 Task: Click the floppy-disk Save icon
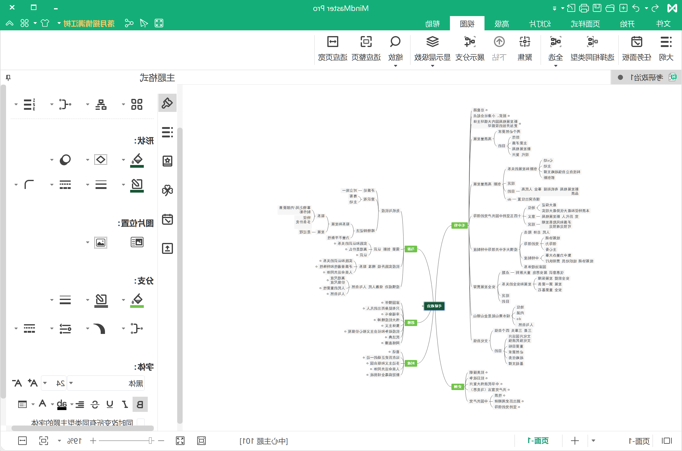[597, 8]
